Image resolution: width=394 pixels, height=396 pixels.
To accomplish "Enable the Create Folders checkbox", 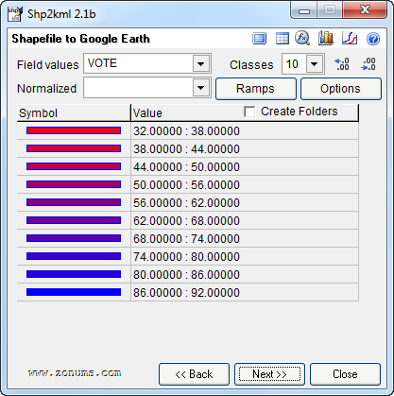I will pos(249,112).
